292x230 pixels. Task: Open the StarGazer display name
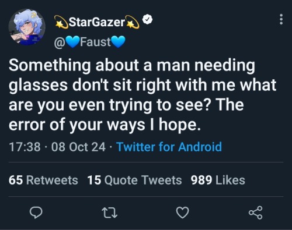pos(97,22)
